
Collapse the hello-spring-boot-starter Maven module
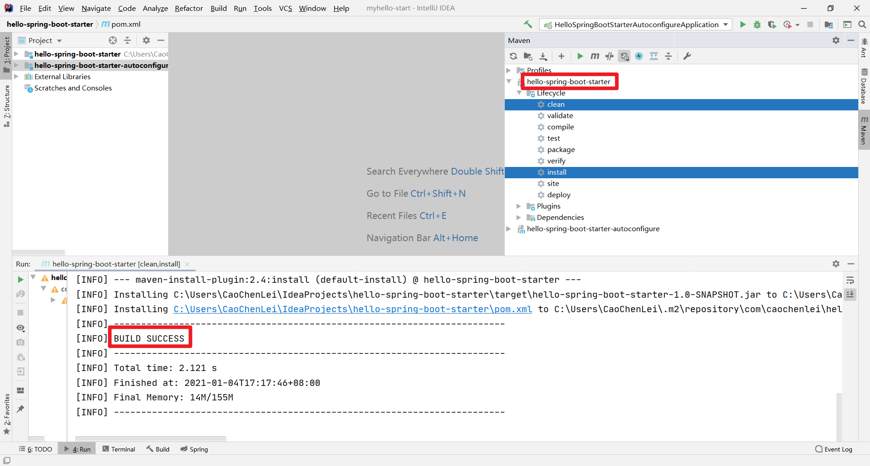click(x=508, y=81)
